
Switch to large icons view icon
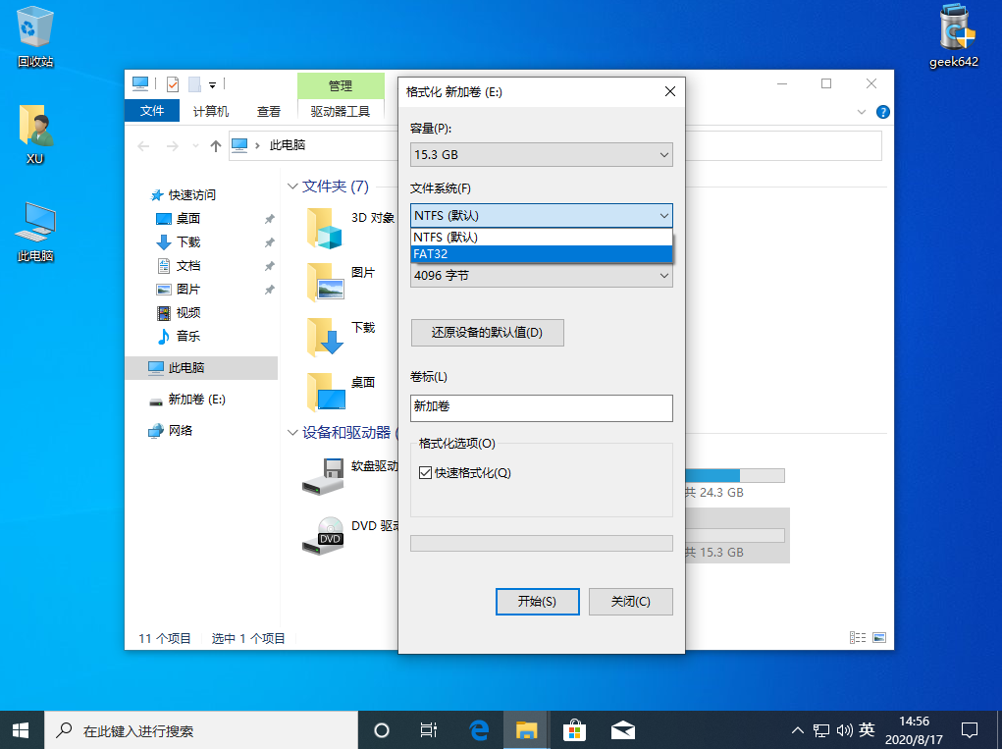(879, 637)
